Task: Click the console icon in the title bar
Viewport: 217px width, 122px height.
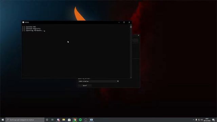Action: 23,22
